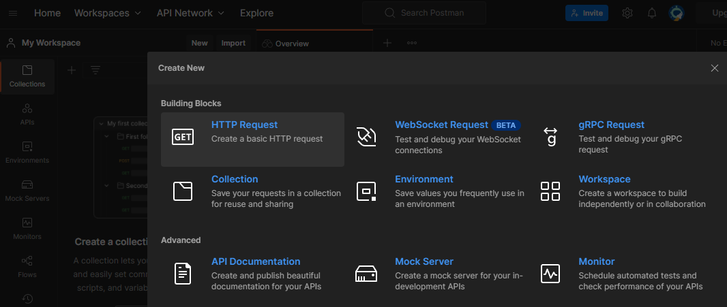The height and width of the screenshot is (307, 727).
Task: Collapse the My first collection tree item
Action: coord(101,124)
